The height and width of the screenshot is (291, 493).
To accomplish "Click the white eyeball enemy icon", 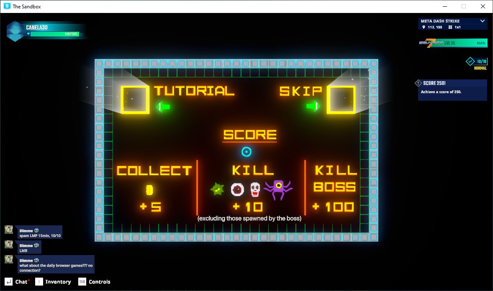I will point(237,189).
